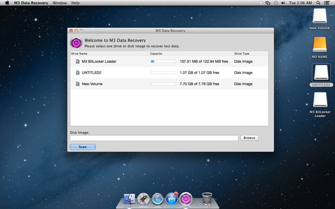Launch Safari from the dock
The height and width of the screenshot is (209, 335).
click(x=158, y=199)
